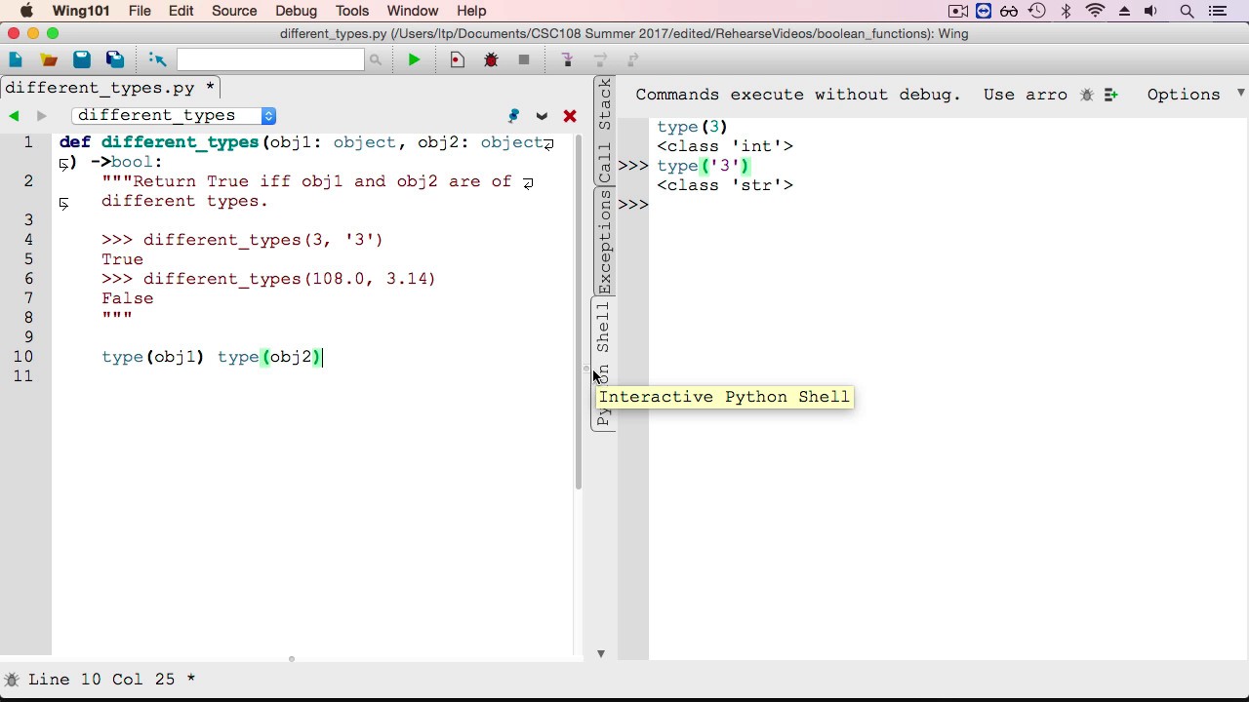The height and width of the screenshot is (702, 1249).
Task: Open the Apple menu
Action: tap(26, 11)
